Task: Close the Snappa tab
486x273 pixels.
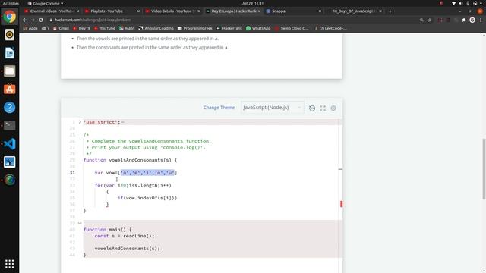Action: click(x=320, y=11)
